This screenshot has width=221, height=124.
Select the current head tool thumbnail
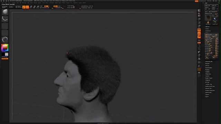click(x=208, y=18)
